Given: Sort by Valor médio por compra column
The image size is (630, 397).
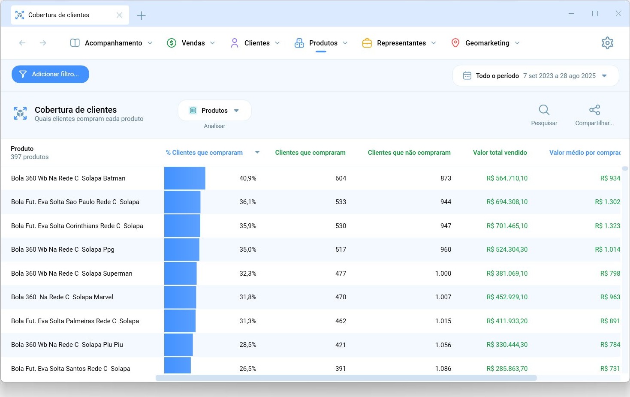Looking at the screenshot, I should tap(585, 153).
